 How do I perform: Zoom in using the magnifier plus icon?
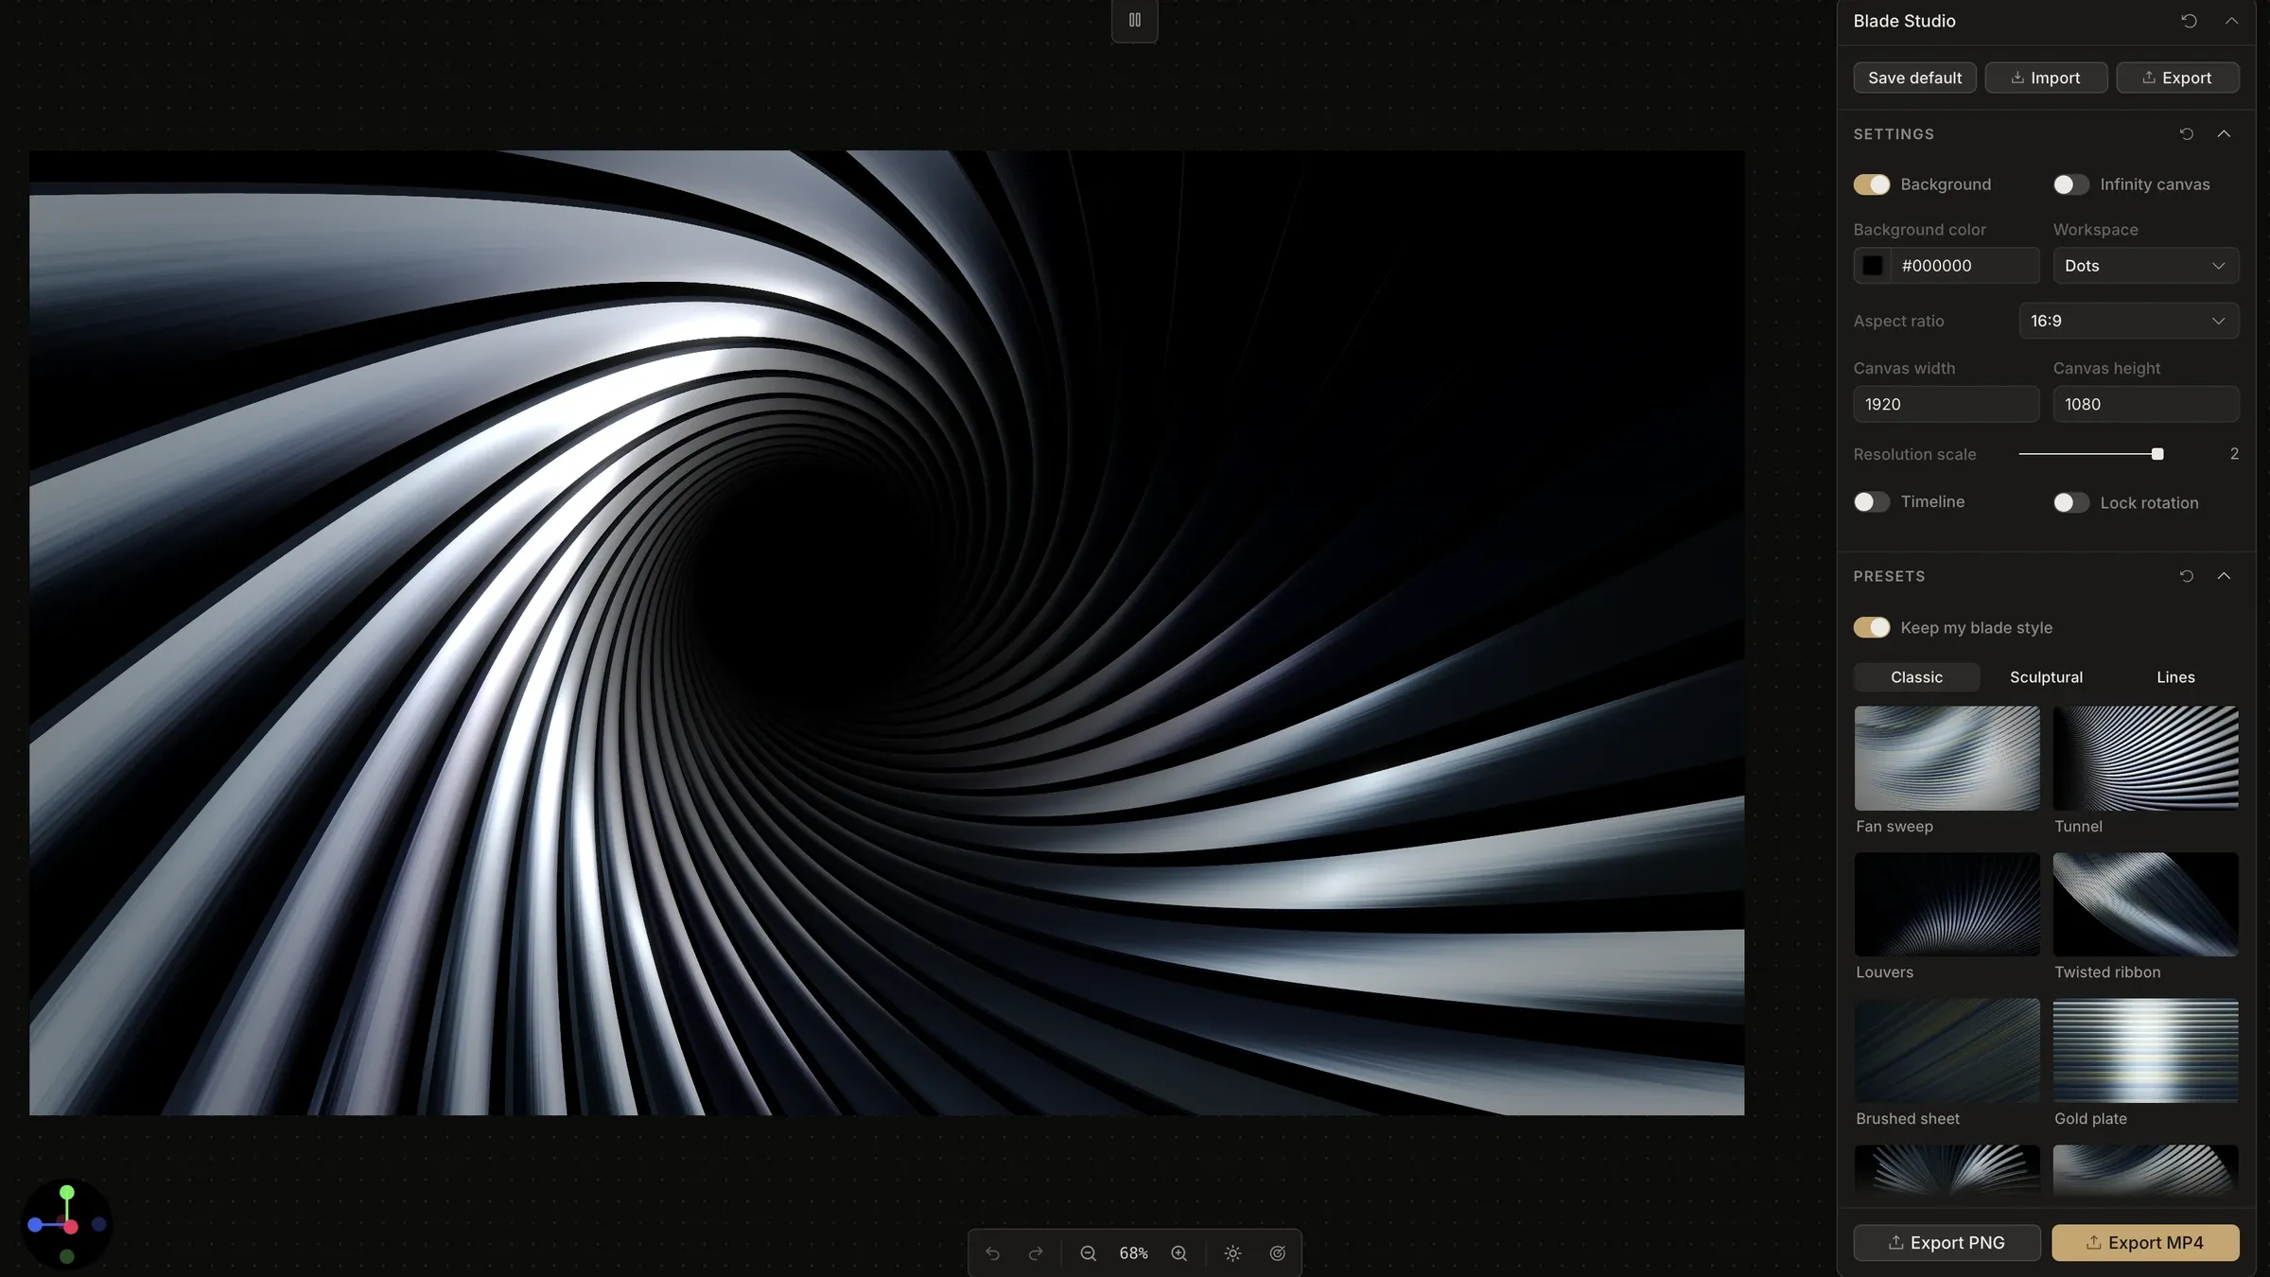click(x=1179, y=1253)
